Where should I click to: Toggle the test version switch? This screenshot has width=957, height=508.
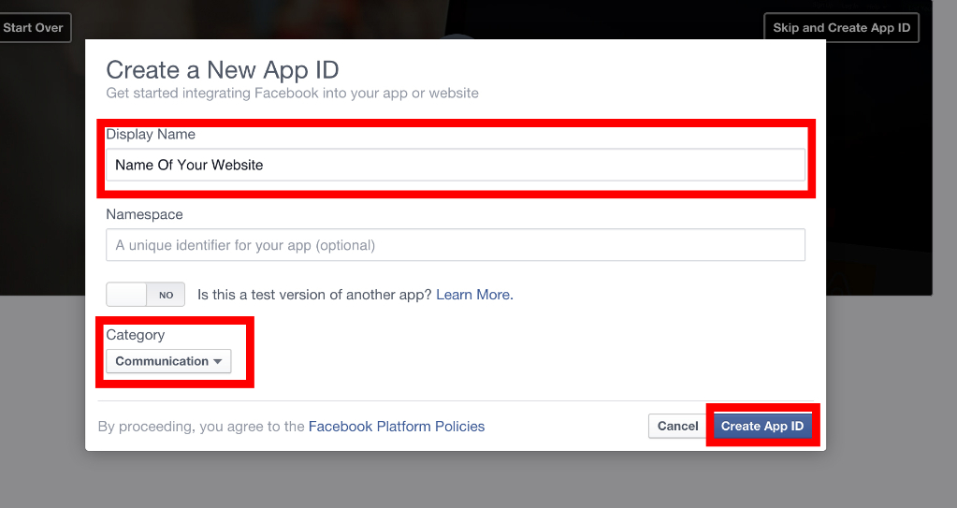(145, 295)
